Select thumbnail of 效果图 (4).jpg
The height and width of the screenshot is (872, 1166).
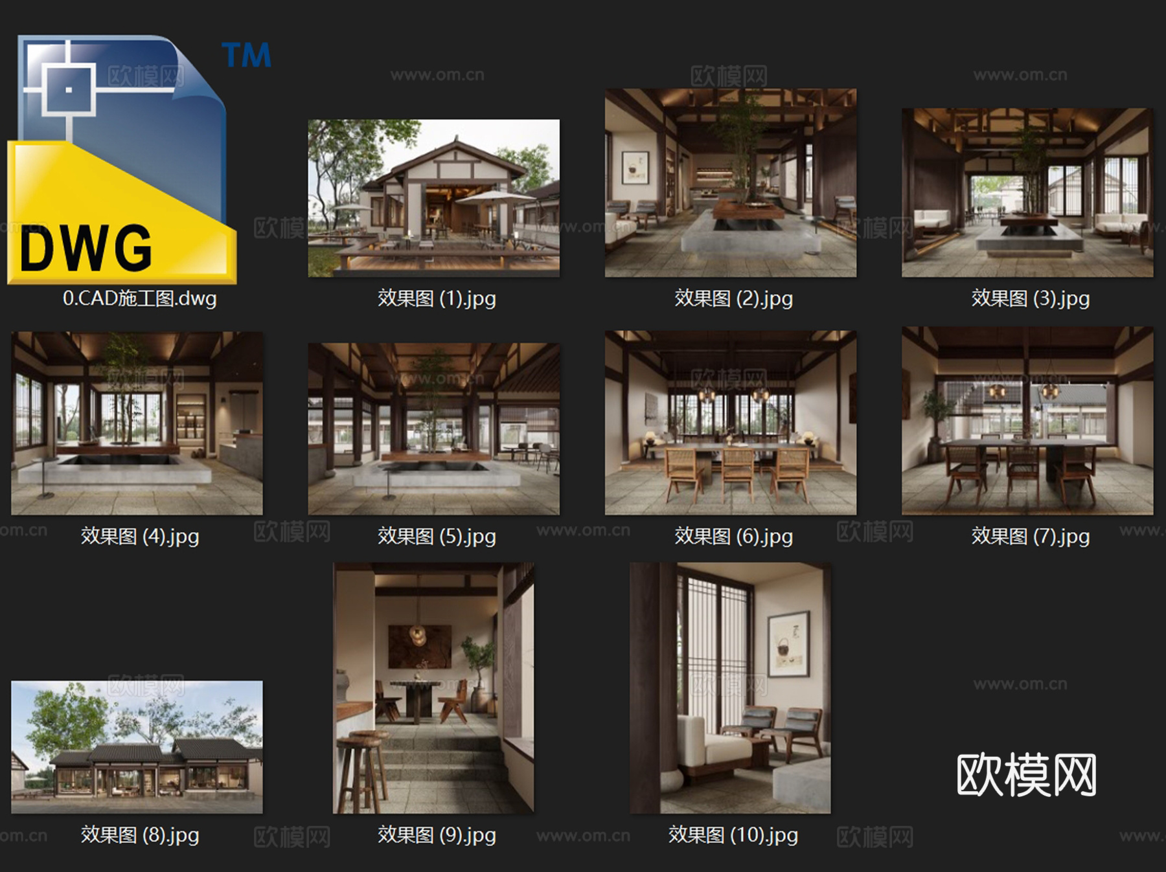point(137,423)
